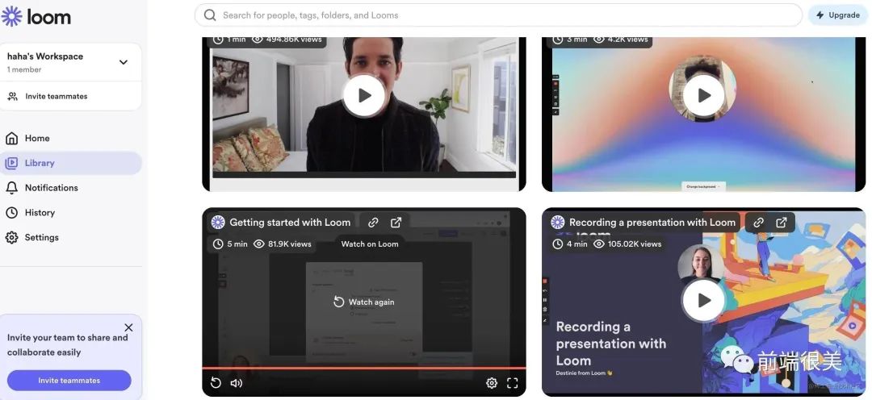Click the invite teammates people icon
Screen dimensions: 872x400
13,96
